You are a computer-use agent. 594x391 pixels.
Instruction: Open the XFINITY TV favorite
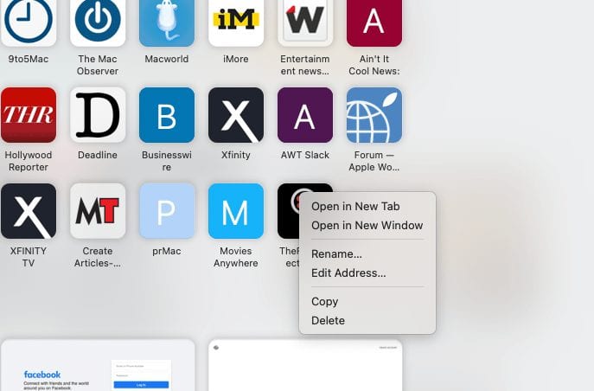pyautogui.click(x=29, y=211)
